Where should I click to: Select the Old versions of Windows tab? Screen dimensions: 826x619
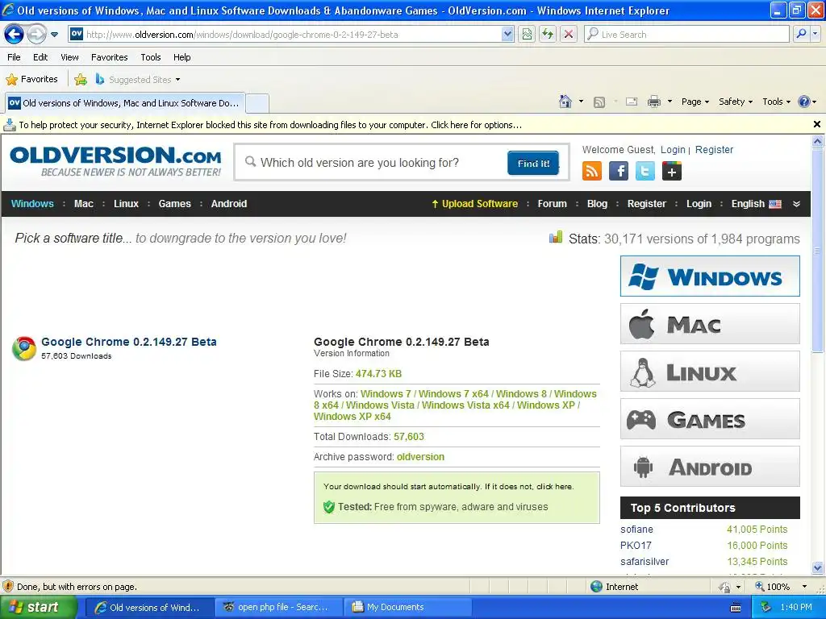click(125, 103)
